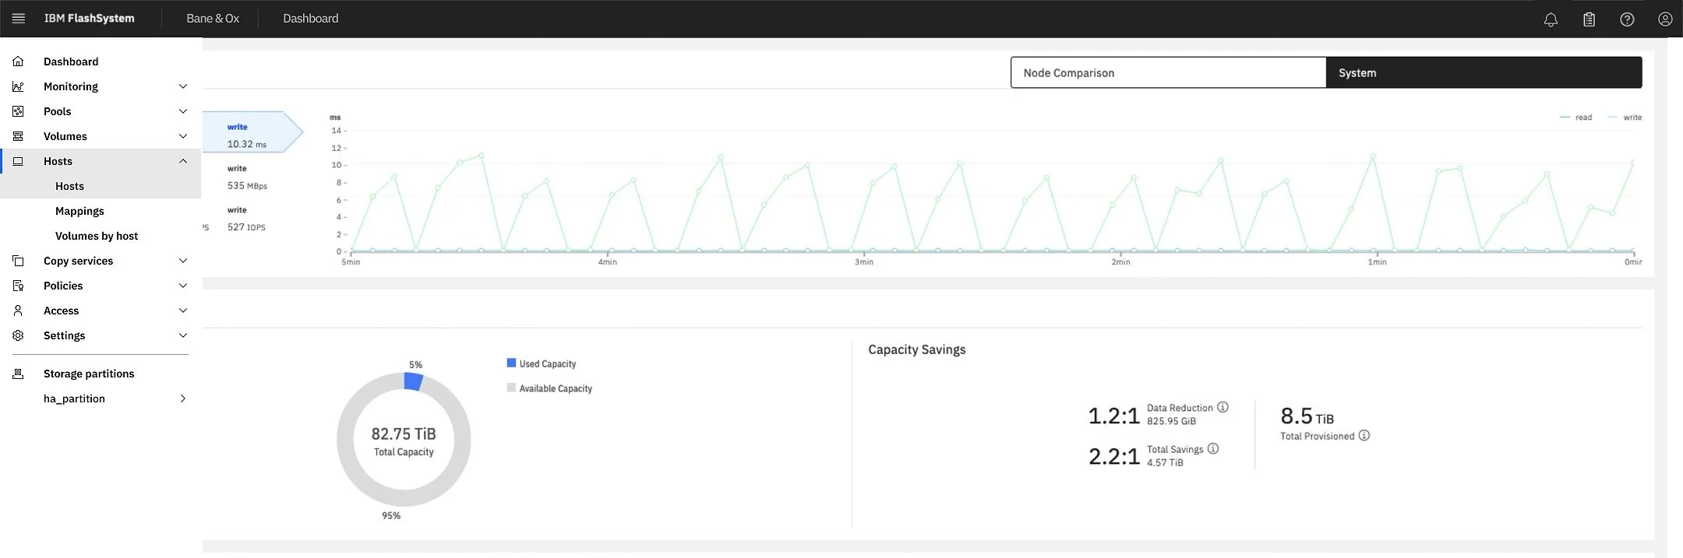
Task: Click the Policies document icon
Action: coord(18,286)
